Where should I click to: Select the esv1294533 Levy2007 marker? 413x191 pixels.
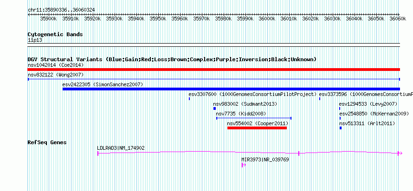point(340,108)
